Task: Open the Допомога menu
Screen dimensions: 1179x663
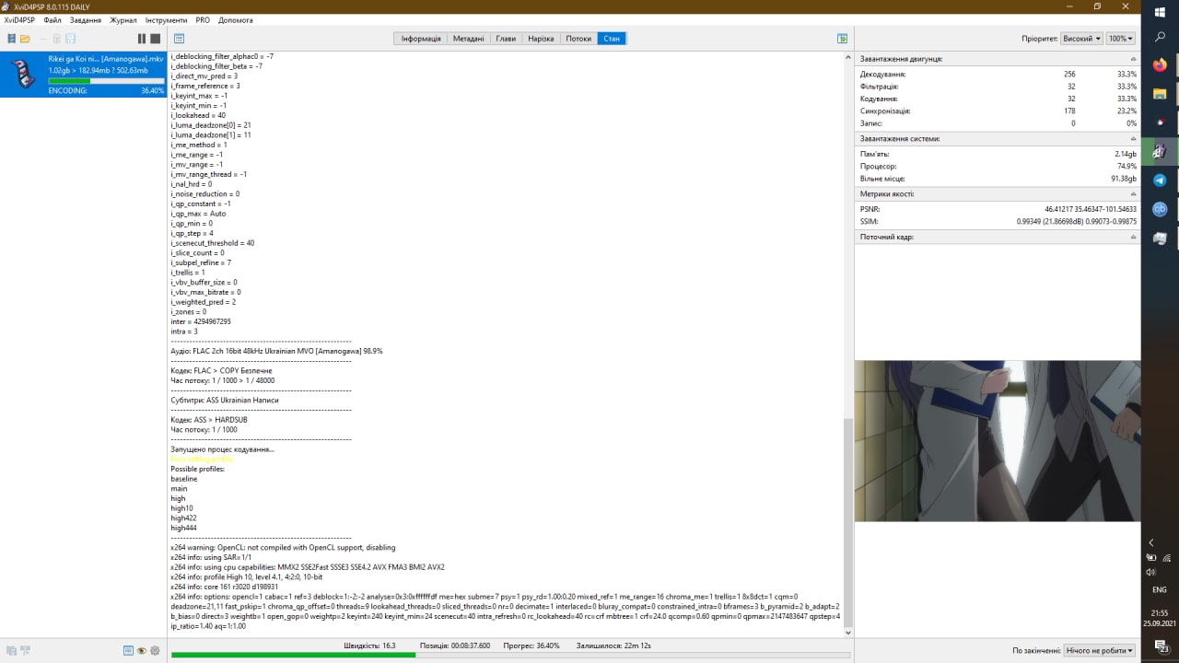Action: click(236, 19)
